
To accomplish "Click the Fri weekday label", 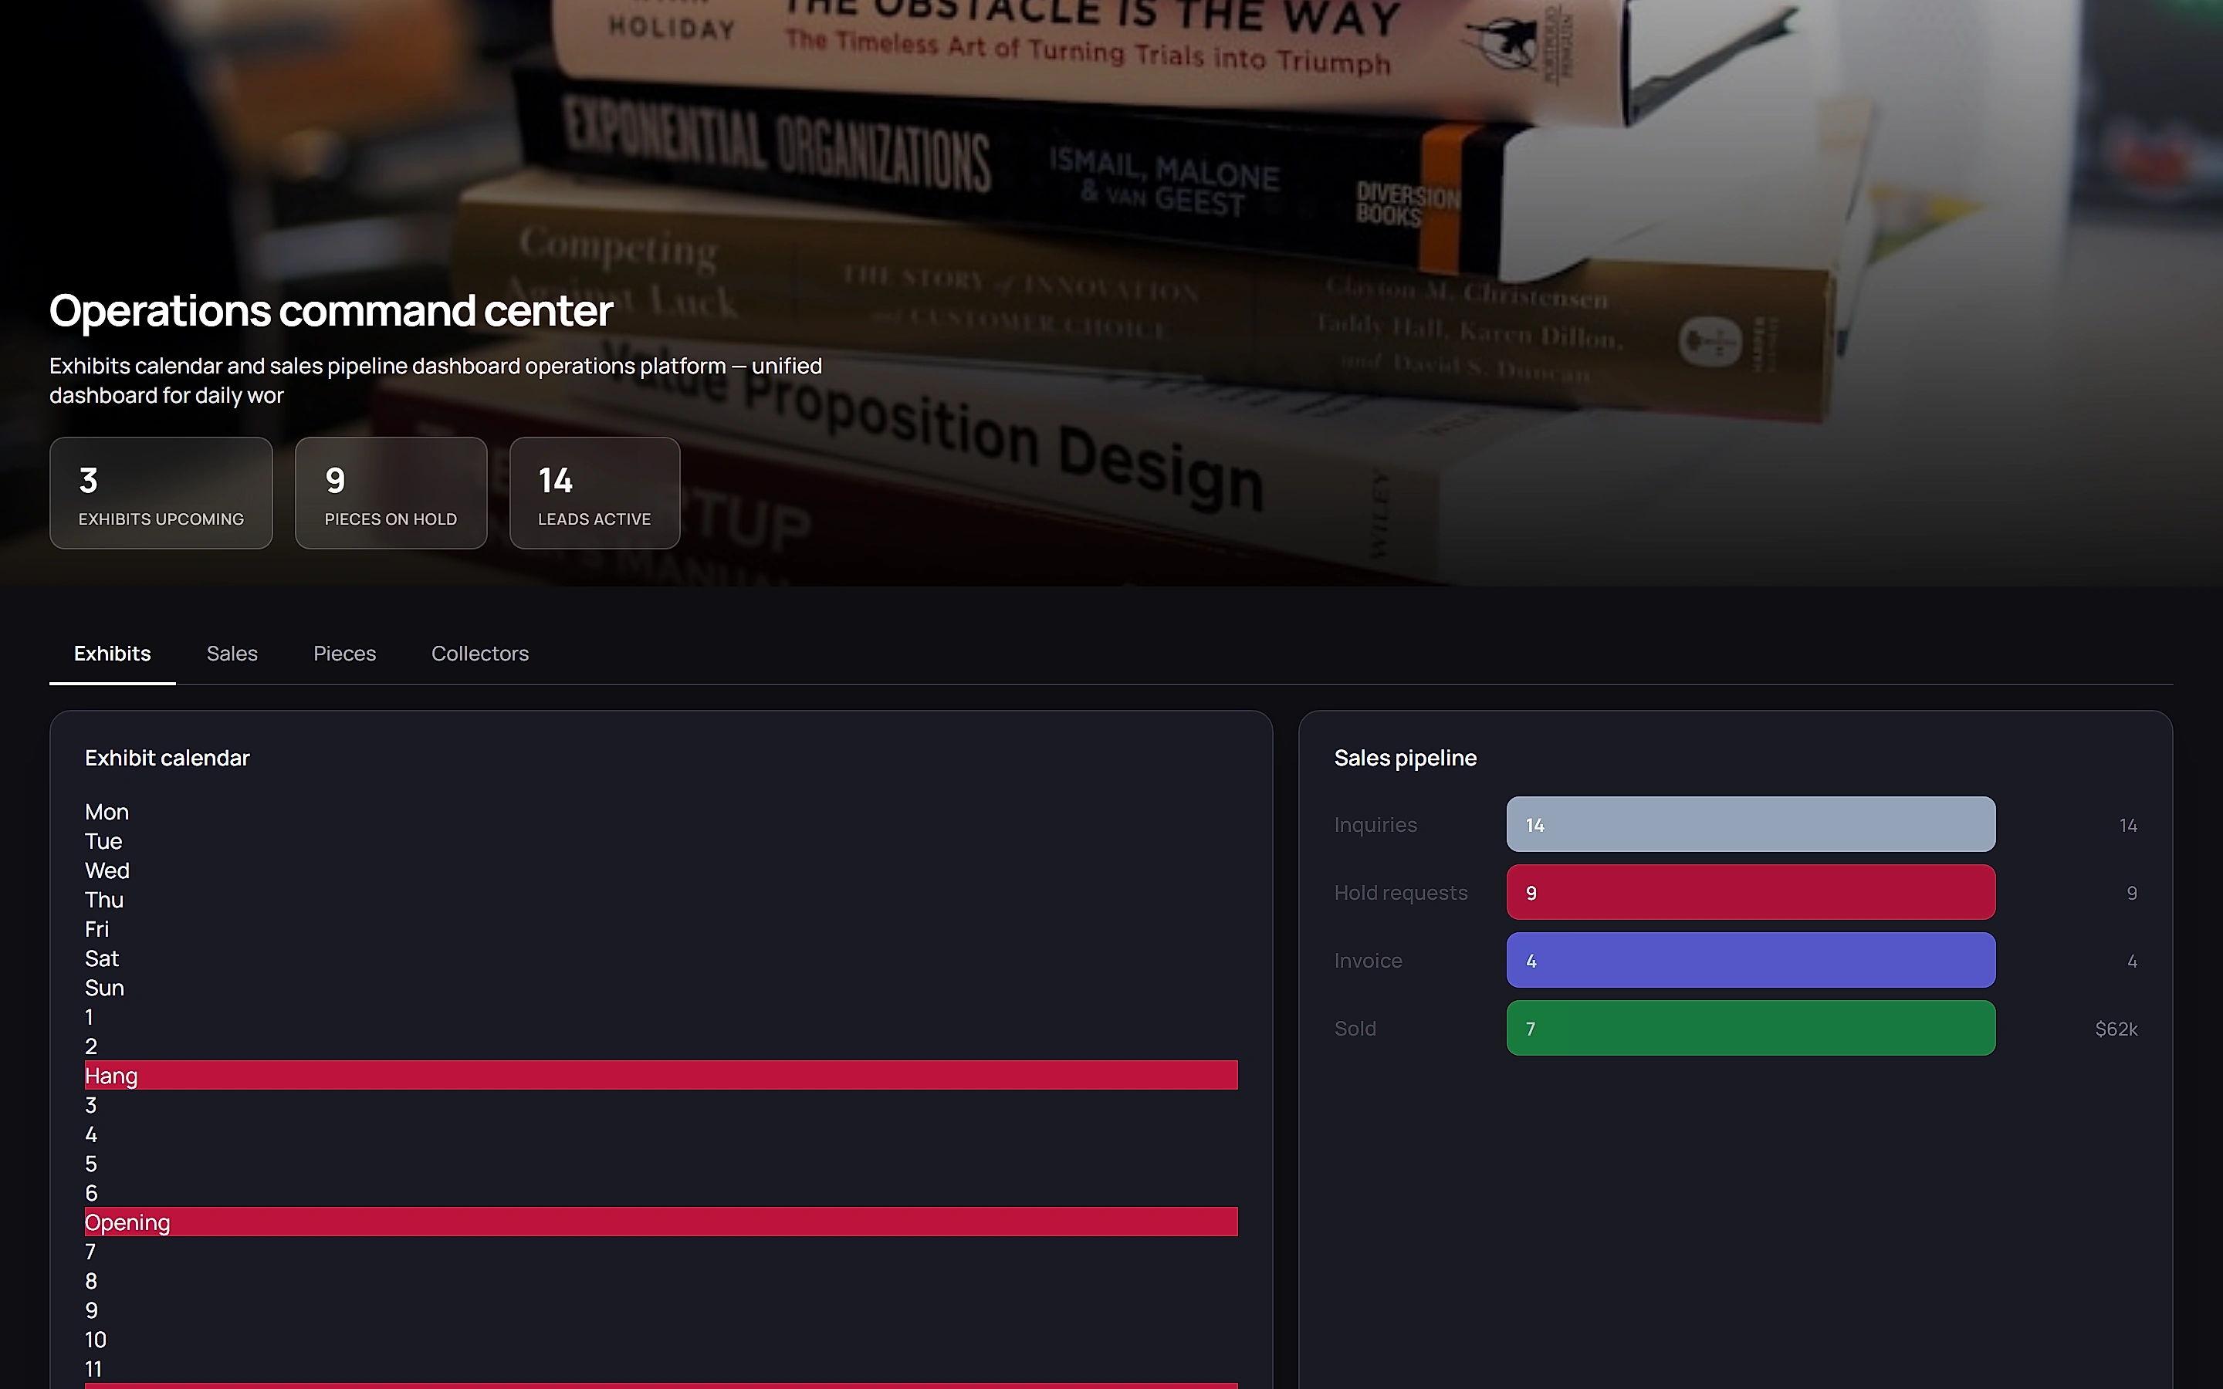I will point(96,930).
